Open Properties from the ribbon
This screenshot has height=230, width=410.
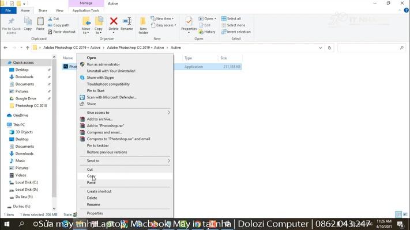(x=189, y=23)
